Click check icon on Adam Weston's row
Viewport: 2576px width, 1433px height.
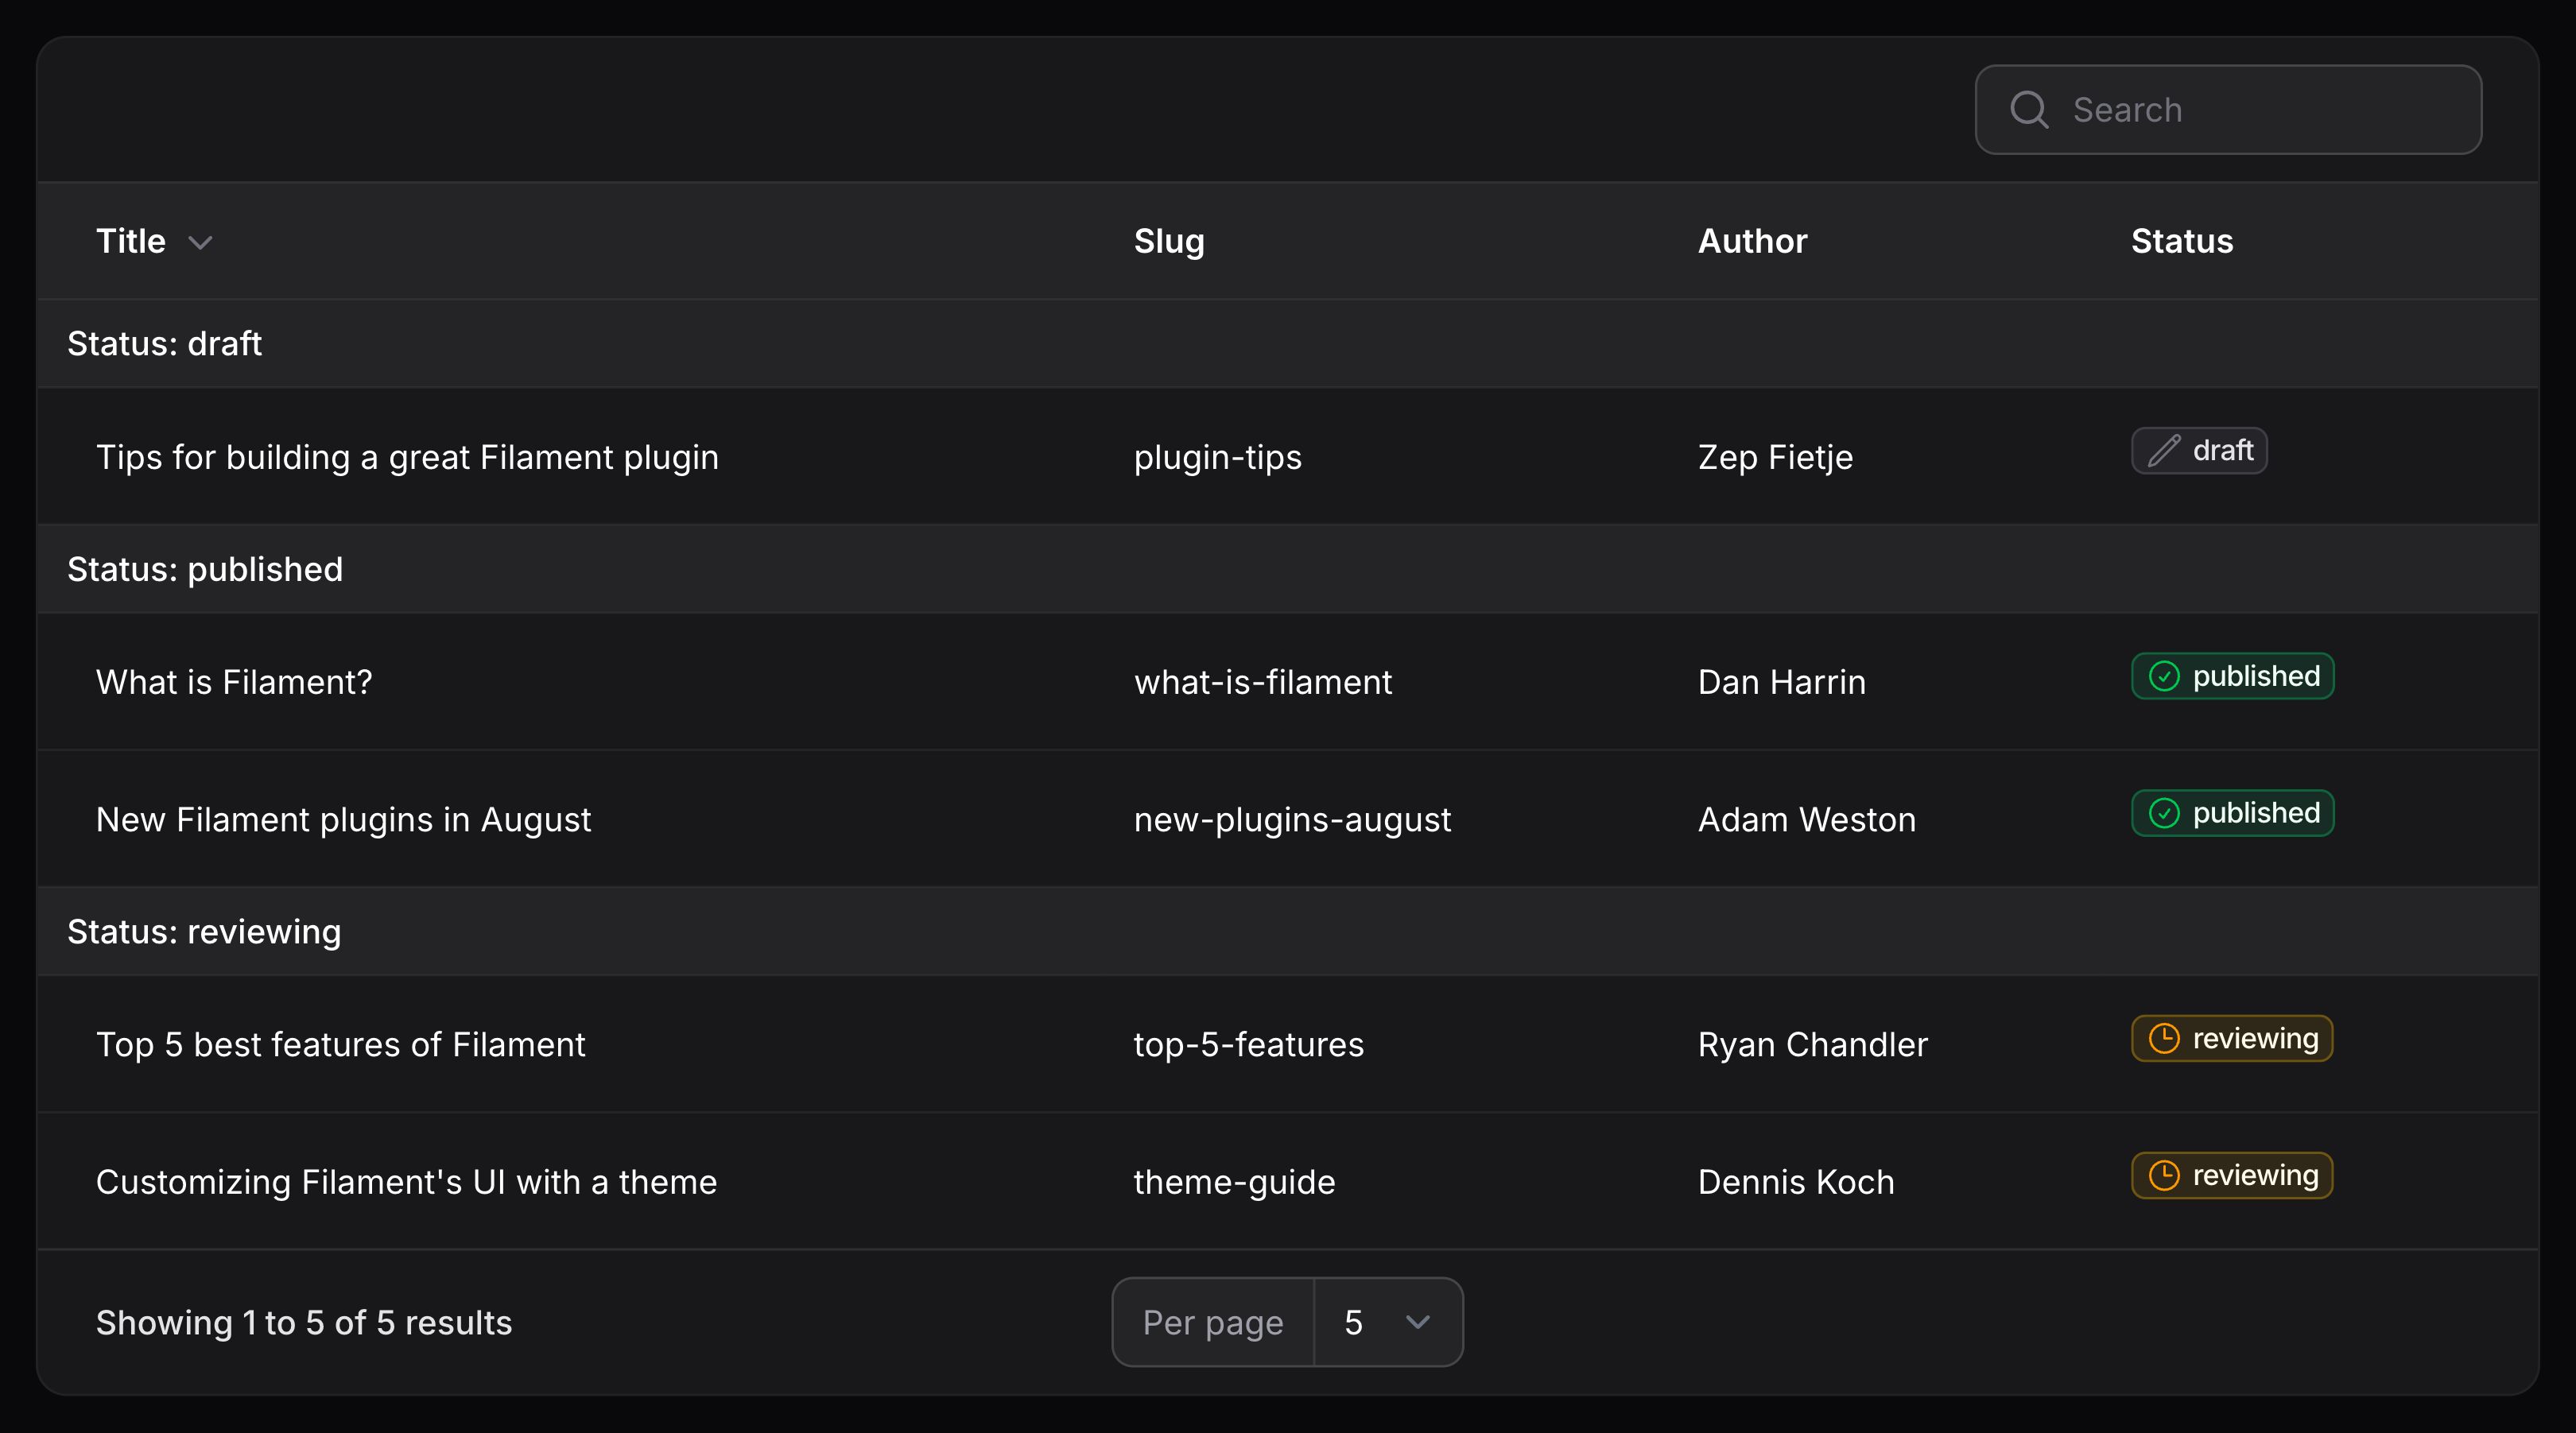pos(2164,814)
